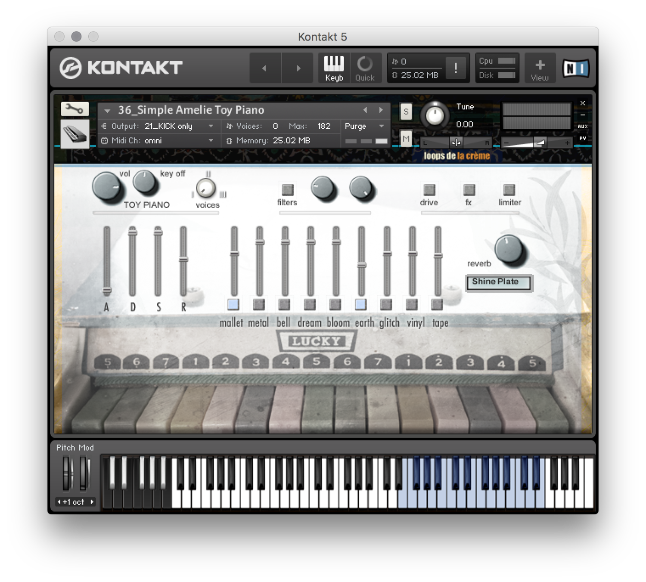646x582 pixels.
Task: Open the View options icon
Action: tap(540, 68)
